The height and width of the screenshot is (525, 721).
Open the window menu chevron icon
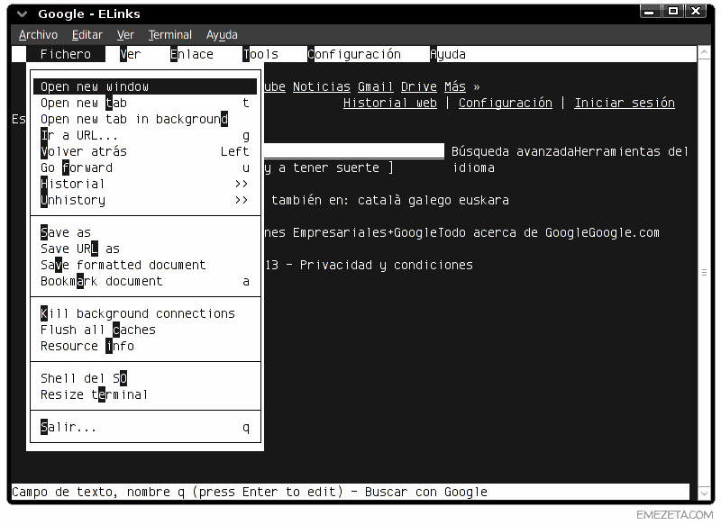click(x=22, y=14)
